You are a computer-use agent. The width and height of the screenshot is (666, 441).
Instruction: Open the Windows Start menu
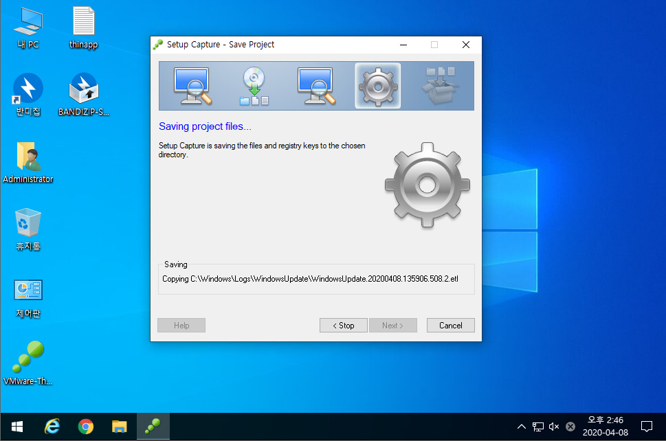coord(17,427)
